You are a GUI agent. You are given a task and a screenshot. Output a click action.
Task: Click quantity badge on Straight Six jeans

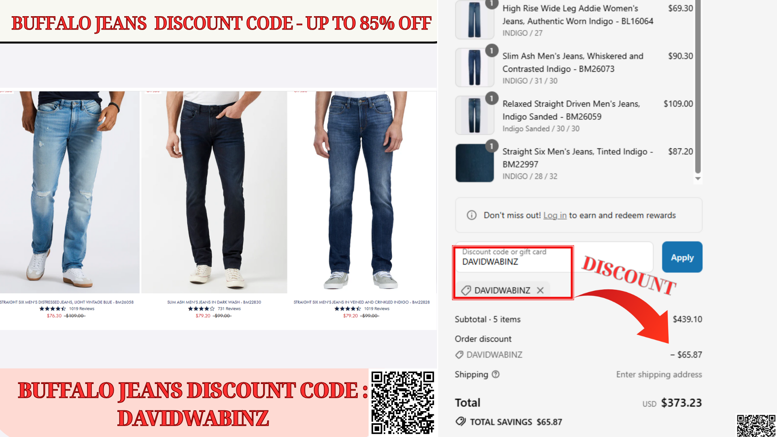(x=492, y=146)
